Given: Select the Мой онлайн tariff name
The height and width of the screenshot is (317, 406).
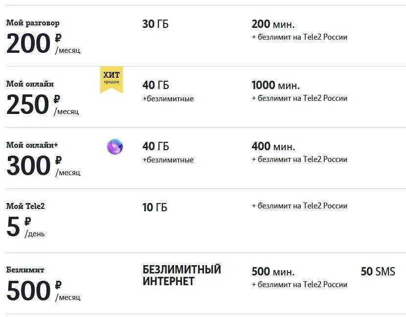Looking at the screenshot, I should click(30, 84).
